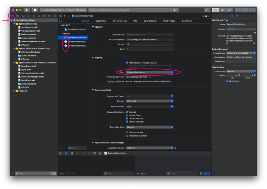
Task: Open the Find navigator magnifier icon
Action: click(x=28, y=16)
